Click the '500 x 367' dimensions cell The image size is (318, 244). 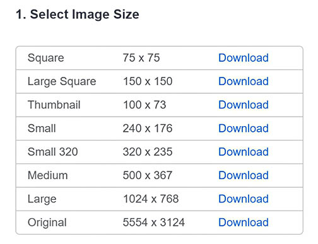(148, 175)
